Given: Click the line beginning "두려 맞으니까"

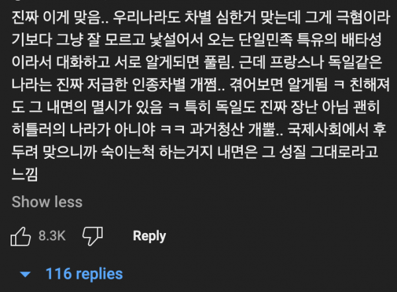Looking at the screenshot, I should coord(195,152).
